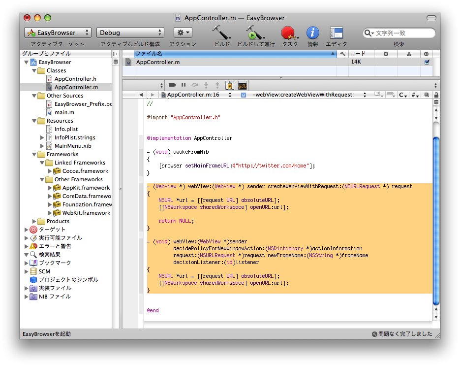Click the scroll-down arrow at editor bottom
The image size is (460, 366).
[x=436, y=317]
